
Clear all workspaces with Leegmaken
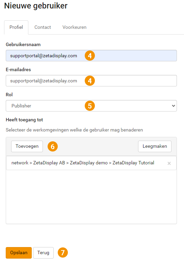click(155, 146)
